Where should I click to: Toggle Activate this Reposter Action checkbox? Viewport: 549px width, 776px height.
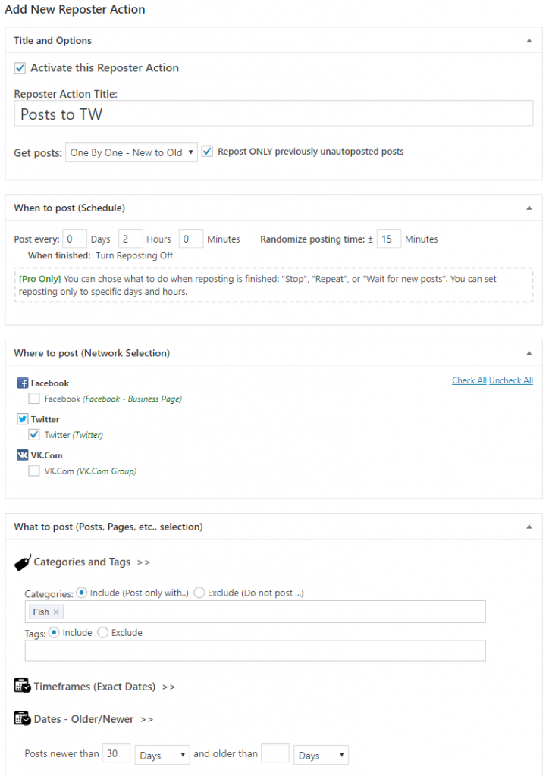(x=20, y=68)
